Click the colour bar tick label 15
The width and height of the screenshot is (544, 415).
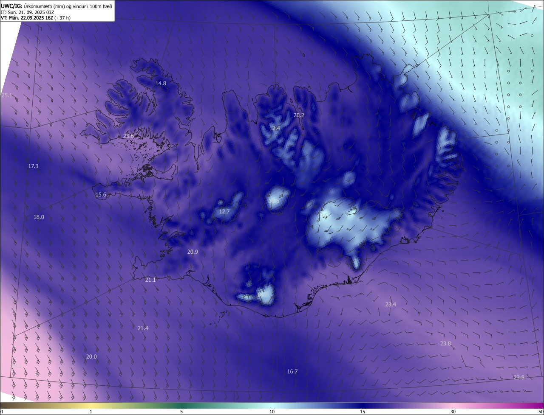(363, 412)
